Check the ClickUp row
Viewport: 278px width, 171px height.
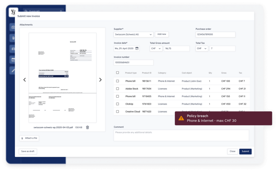pyautogui.click(x=117, y=104)
